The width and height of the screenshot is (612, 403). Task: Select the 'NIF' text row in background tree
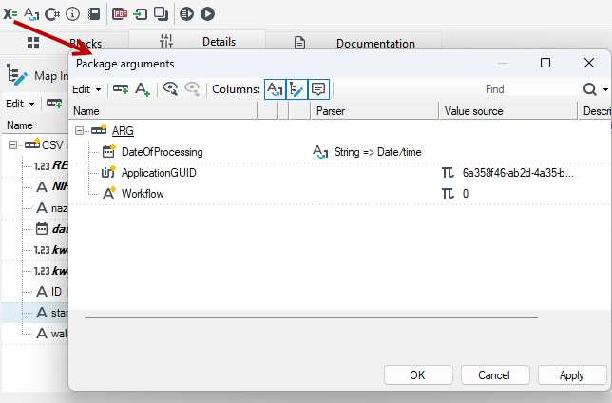tap(52, 186)
